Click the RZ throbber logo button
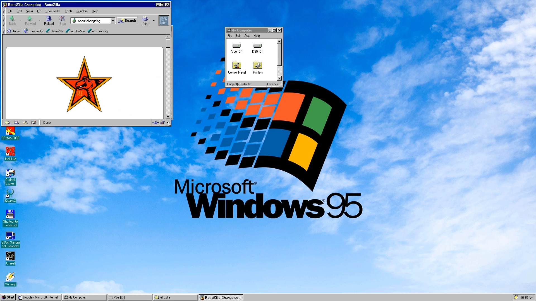536x301 pixels. tap(164, 21)
